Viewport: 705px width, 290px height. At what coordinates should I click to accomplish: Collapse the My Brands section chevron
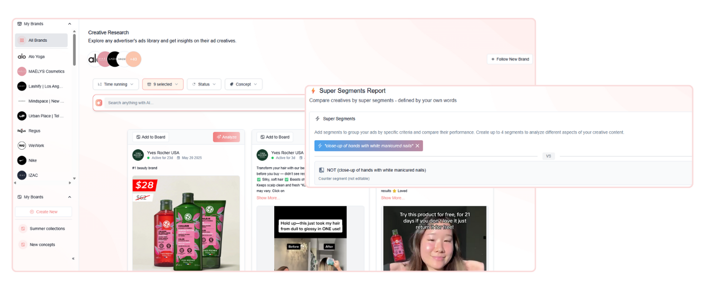(69, 23)
